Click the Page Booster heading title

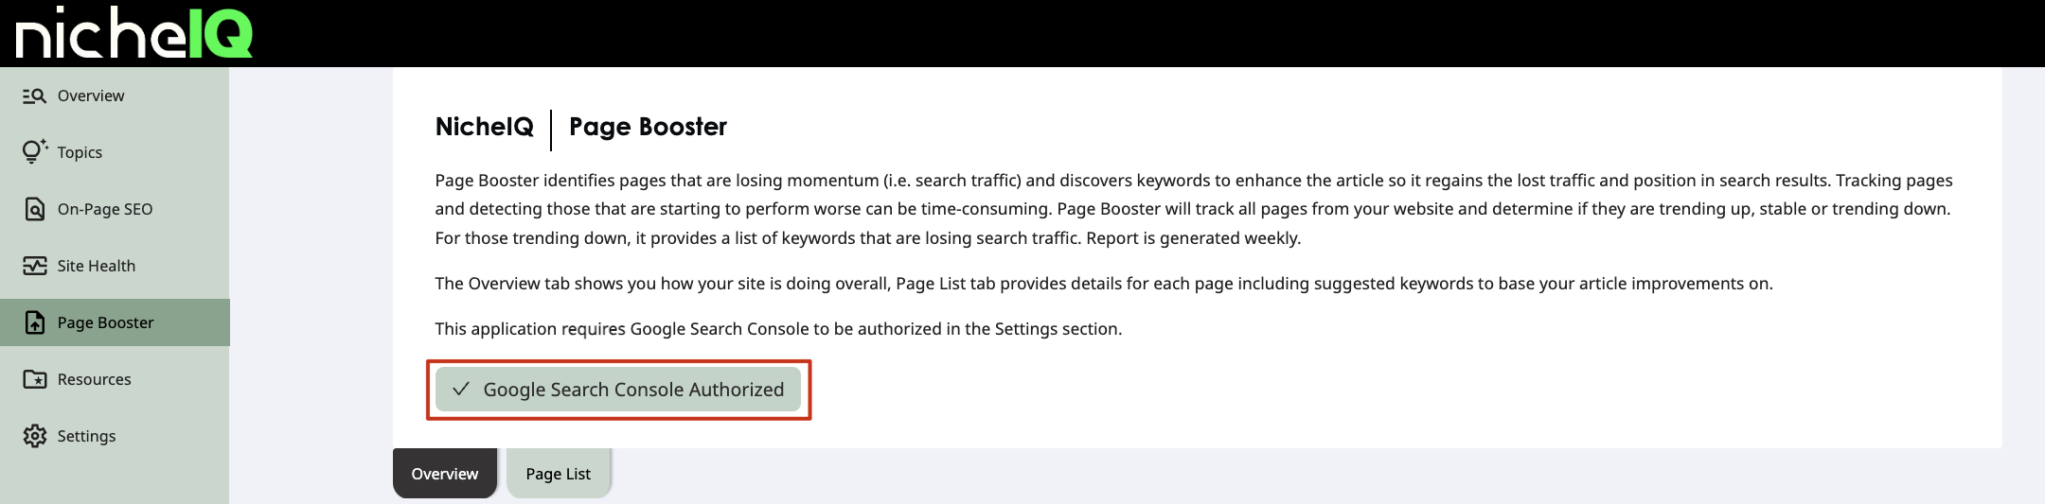point(648,127)
